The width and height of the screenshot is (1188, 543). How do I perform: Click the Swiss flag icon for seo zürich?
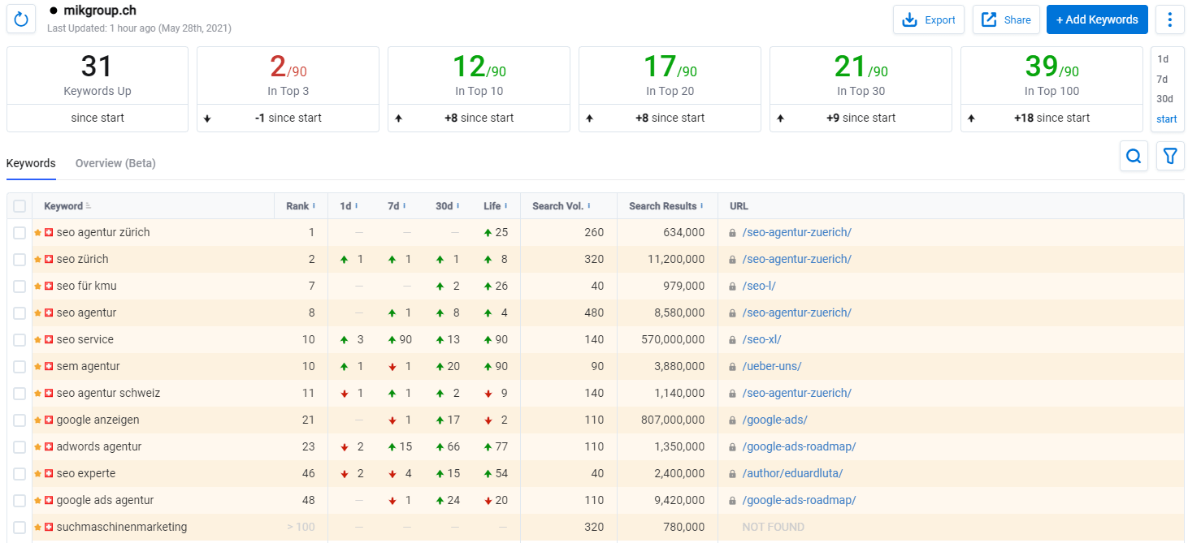pos(49,259)
